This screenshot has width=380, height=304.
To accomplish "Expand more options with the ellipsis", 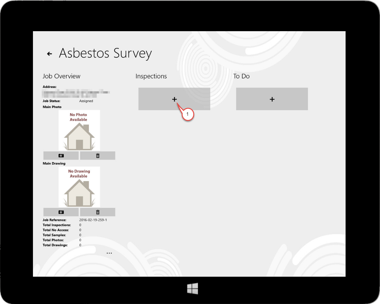I will pyautogui.click(x=109, y=253).
